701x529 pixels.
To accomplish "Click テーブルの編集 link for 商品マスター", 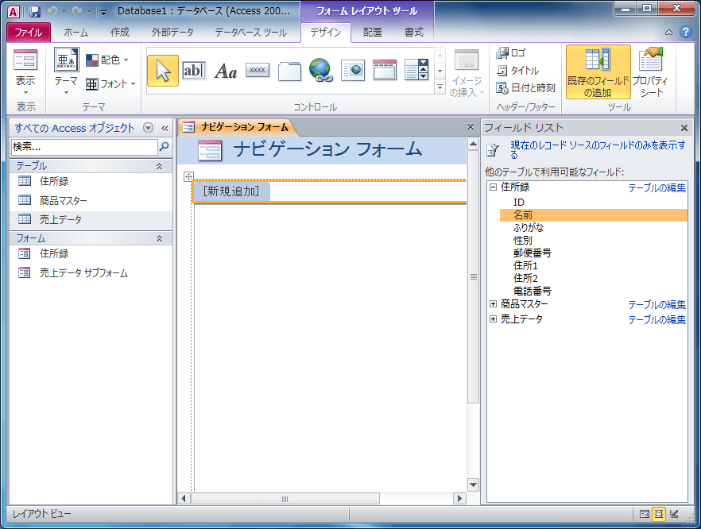I will [x=656, y=305].
